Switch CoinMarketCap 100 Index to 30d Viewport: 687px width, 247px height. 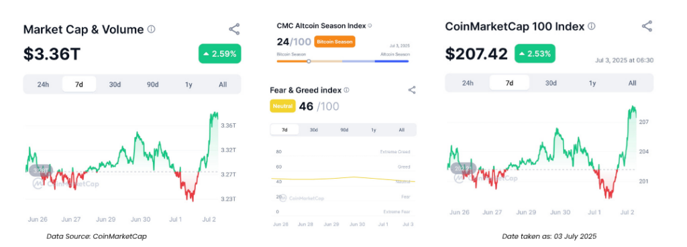[551, 83]
